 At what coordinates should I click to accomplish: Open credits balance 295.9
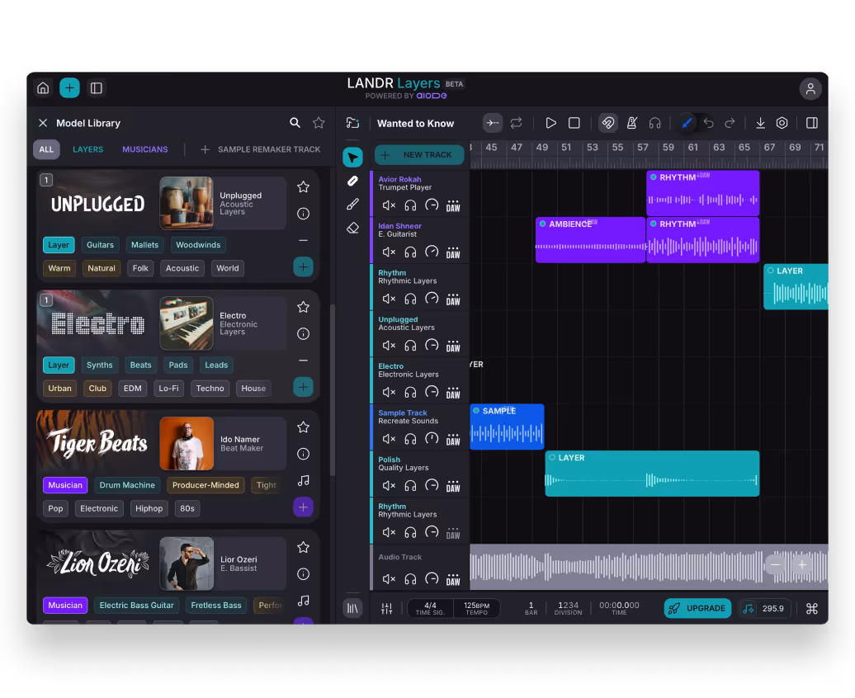tap(764, 609)
